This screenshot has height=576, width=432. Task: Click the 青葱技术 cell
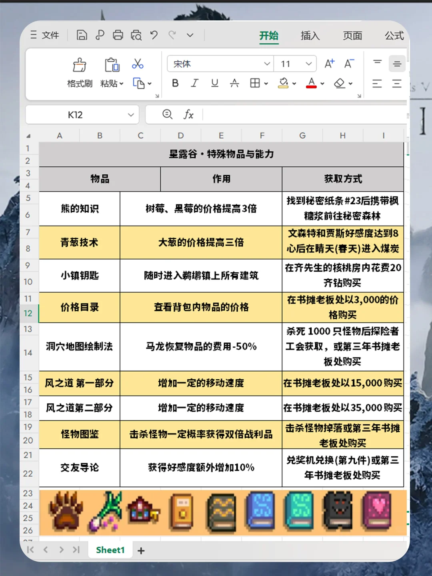coord(80,242)
